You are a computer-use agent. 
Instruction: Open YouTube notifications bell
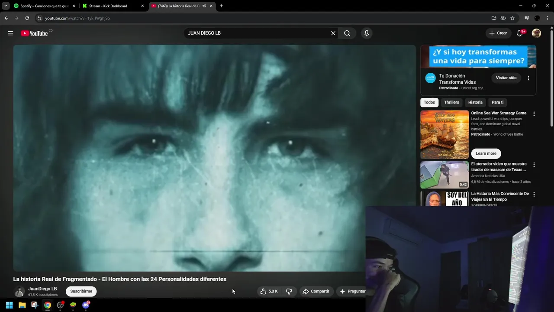click(x=520, y=33)
